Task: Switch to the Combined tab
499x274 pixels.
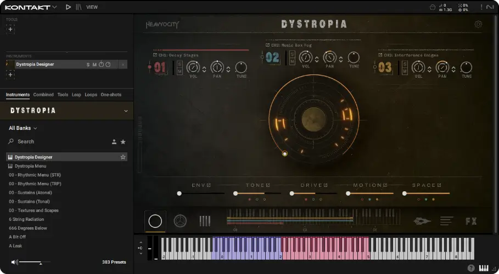Action: coord(43,95)
